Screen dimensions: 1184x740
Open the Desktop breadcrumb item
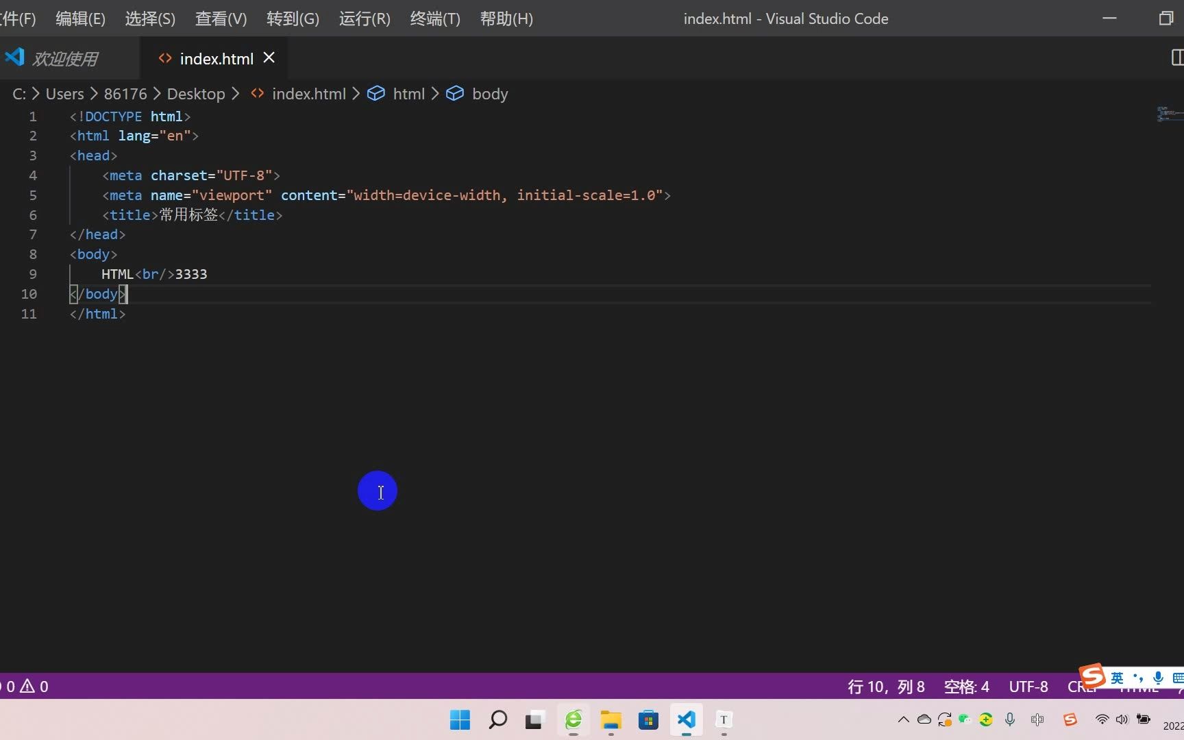point(195,93)
